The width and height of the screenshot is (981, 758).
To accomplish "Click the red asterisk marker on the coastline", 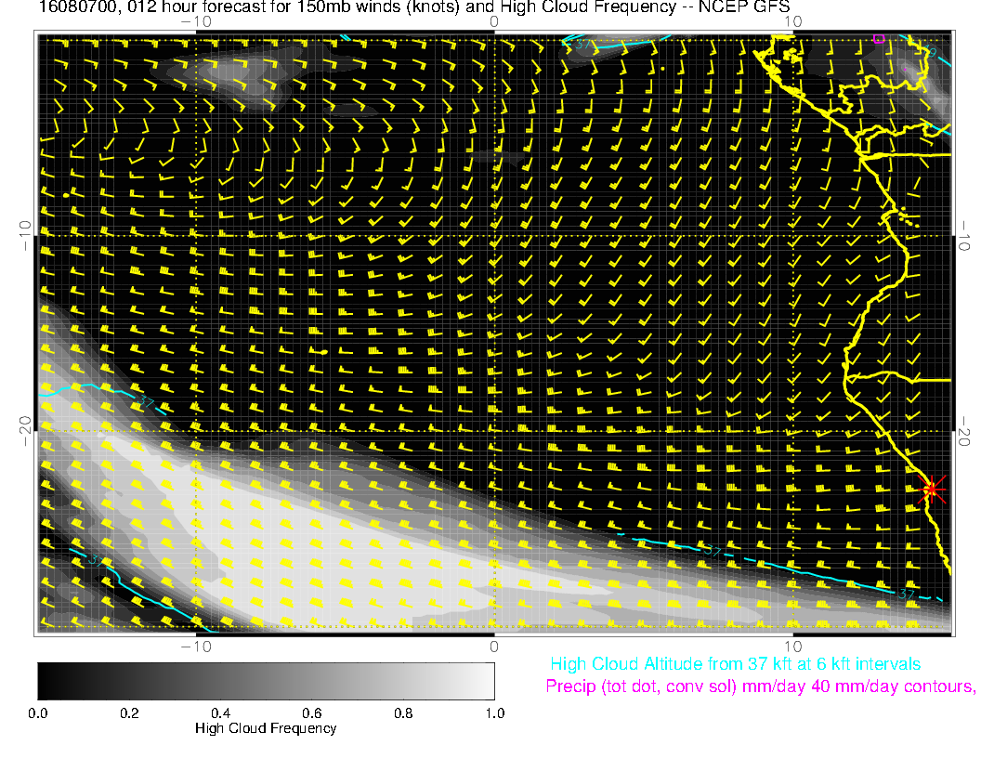I will (932, 489).
